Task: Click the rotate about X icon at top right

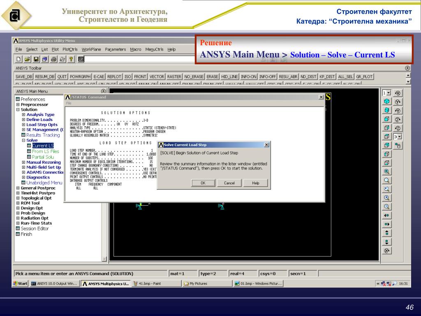Action: click(x=398, y=93)
